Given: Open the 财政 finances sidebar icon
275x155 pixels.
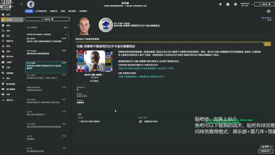Looking at the screenshot, I should click(3, 94).
